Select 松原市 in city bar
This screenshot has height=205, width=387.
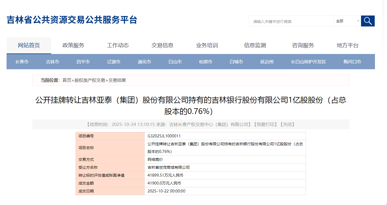tap(206, 62)
